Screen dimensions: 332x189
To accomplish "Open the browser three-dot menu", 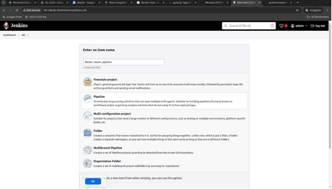I will 327,10.
